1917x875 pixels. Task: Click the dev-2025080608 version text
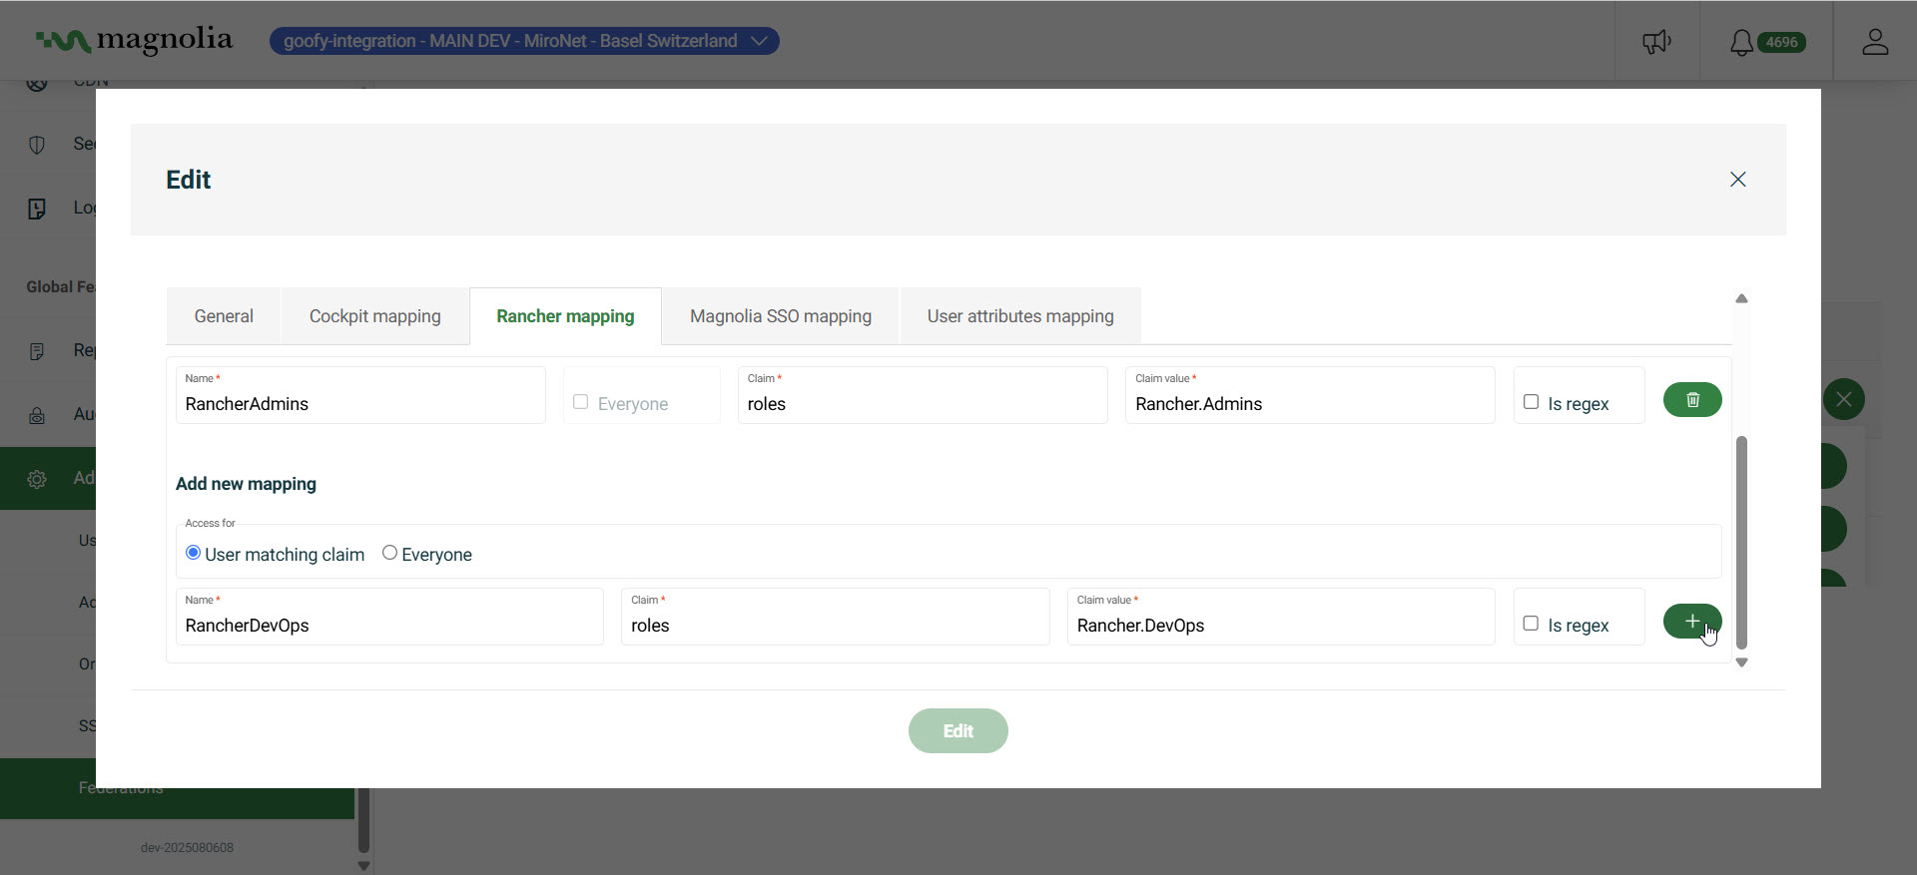pos(187,848)
